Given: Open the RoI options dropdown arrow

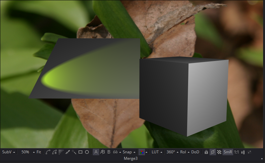Looking at the screenshot, I should pos(188,152).
